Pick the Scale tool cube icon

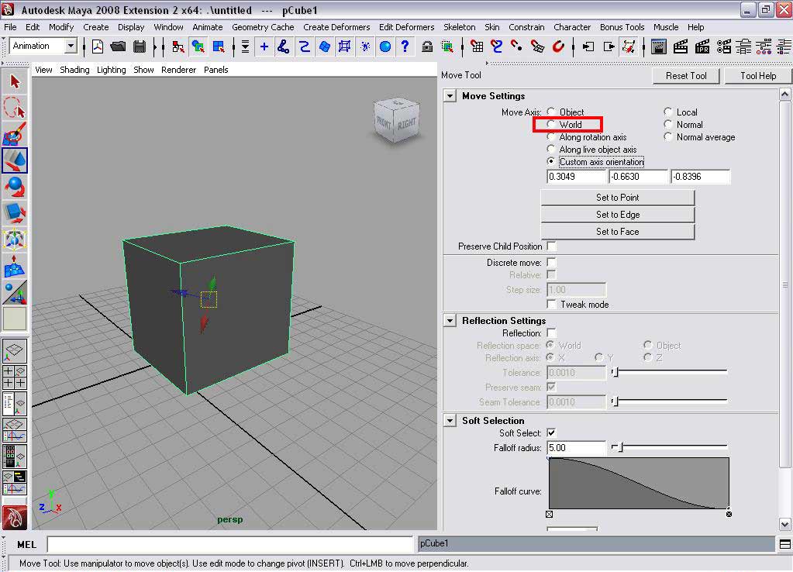pos(15,212)
